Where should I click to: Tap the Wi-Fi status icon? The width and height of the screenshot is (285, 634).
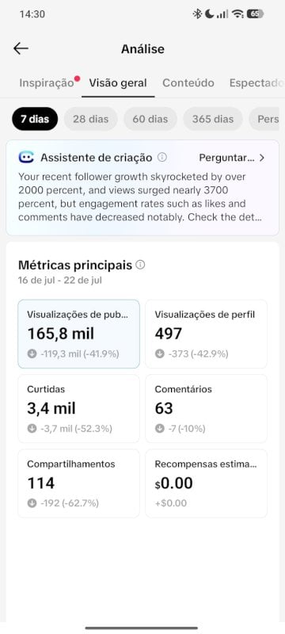[238, 14]
